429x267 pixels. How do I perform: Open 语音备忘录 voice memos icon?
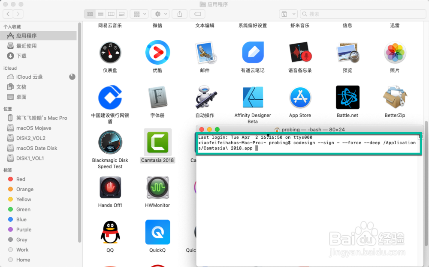click(x=300, y=53)
